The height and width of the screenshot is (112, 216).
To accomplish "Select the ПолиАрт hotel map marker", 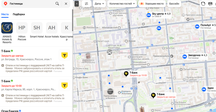I will (197, 26).
